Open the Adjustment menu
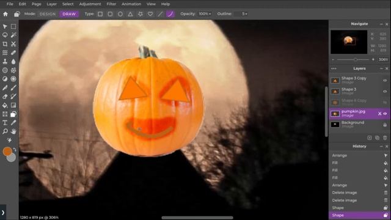391x220 pixels. (x=90, y=4)
